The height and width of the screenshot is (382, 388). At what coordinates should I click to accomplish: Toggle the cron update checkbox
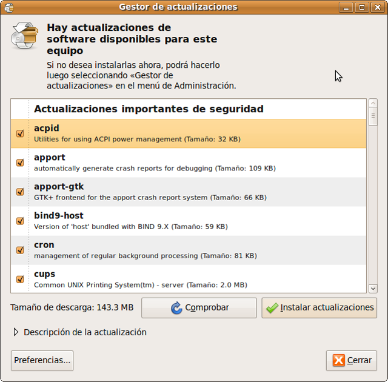coord(20,250)
